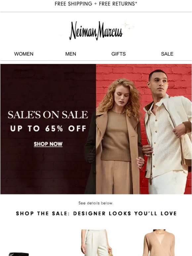The image size is (192, 256).
Task: Click the Neiman Marcus logo
Action: tap(96, 31)
